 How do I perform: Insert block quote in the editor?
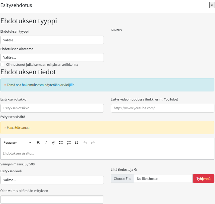click(76, 143)
